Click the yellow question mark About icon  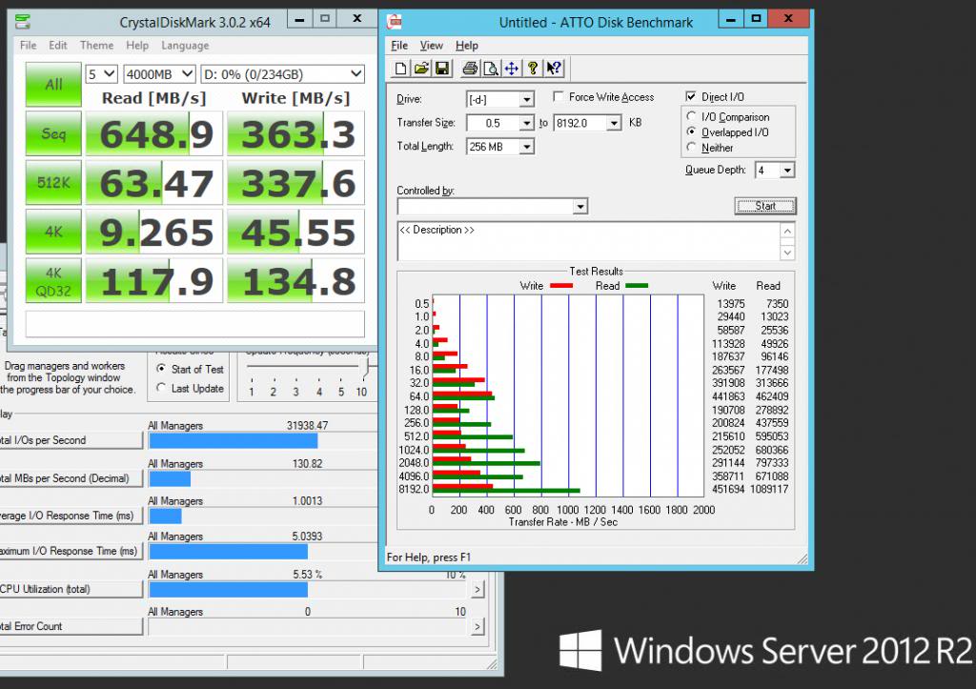[532, 69]
